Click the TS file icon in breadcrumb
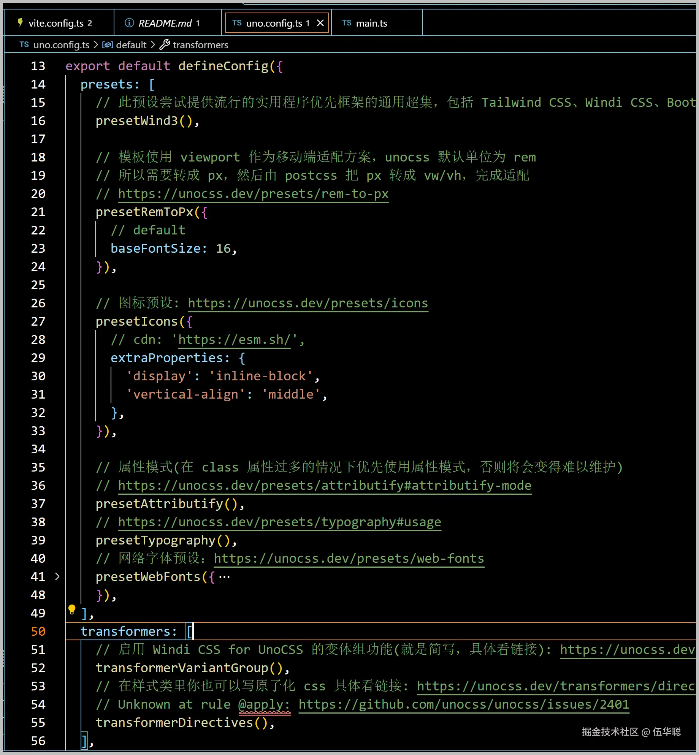Viewport: 699px width, 755px height. click(24, 44)
